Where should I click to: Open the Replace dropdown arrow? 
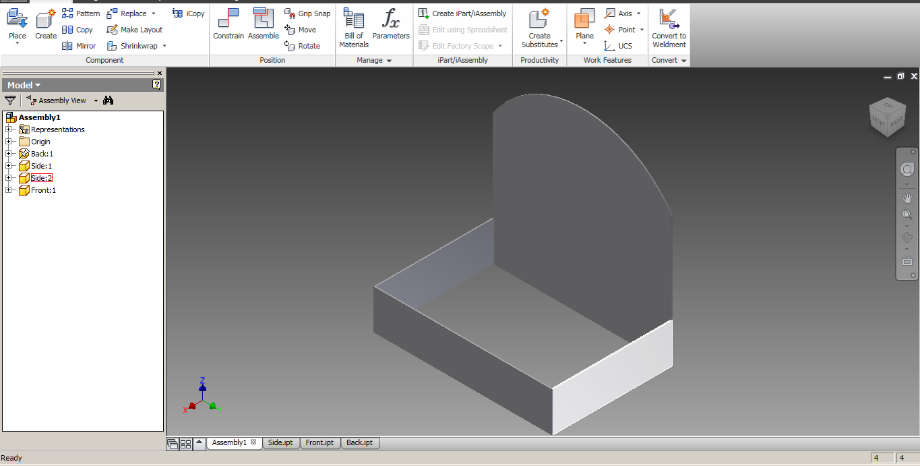pos(153,13)
